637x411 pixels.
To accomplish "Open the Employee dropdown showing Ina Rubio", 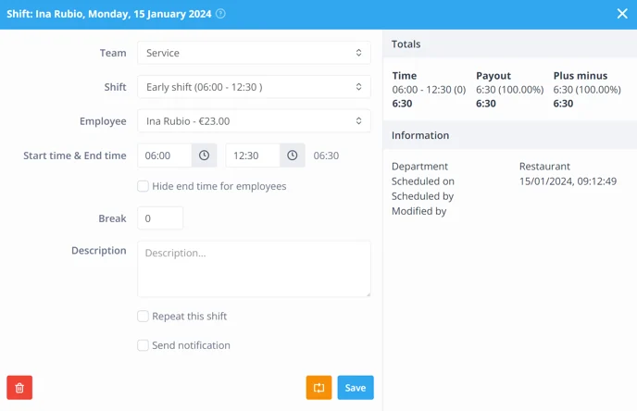I will click(x=254, y=121).
